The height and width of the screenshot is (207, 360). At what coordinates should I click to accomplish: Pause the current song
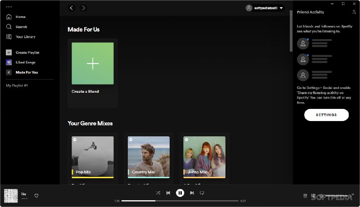pos(180,193)
